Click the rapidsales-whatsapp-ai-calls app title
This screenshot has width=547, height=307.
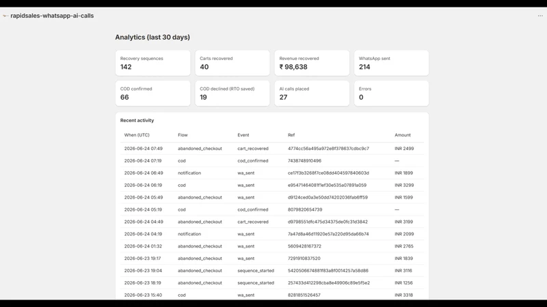click(x=52, y=16)
